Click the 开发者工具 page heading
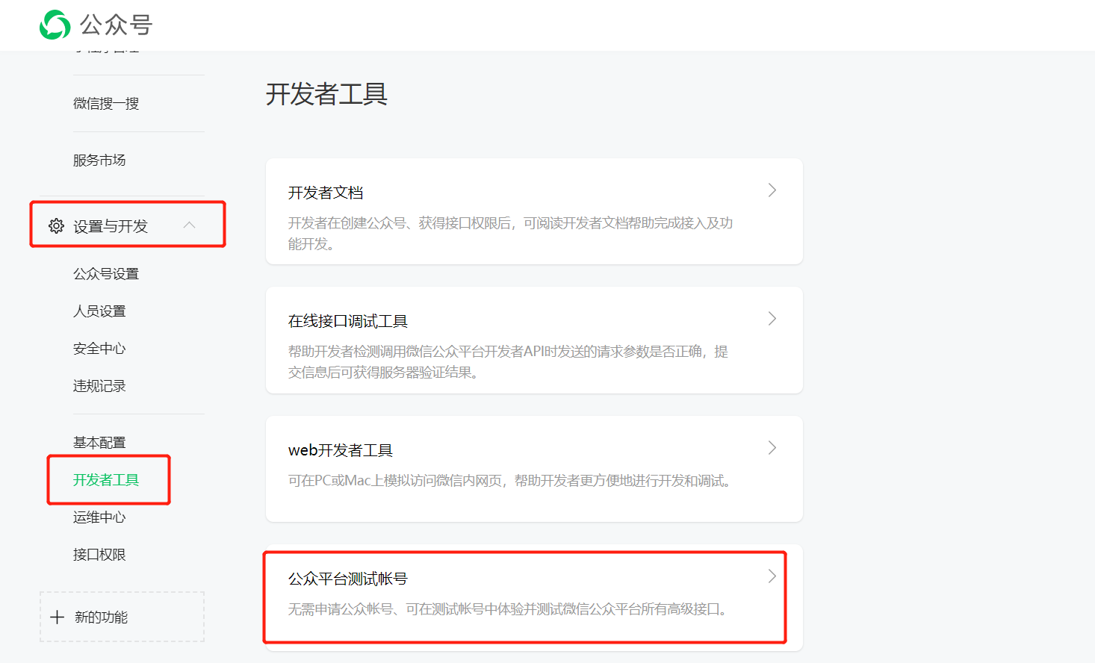The height and width of the screenshot is (663, 1095). 326,94
